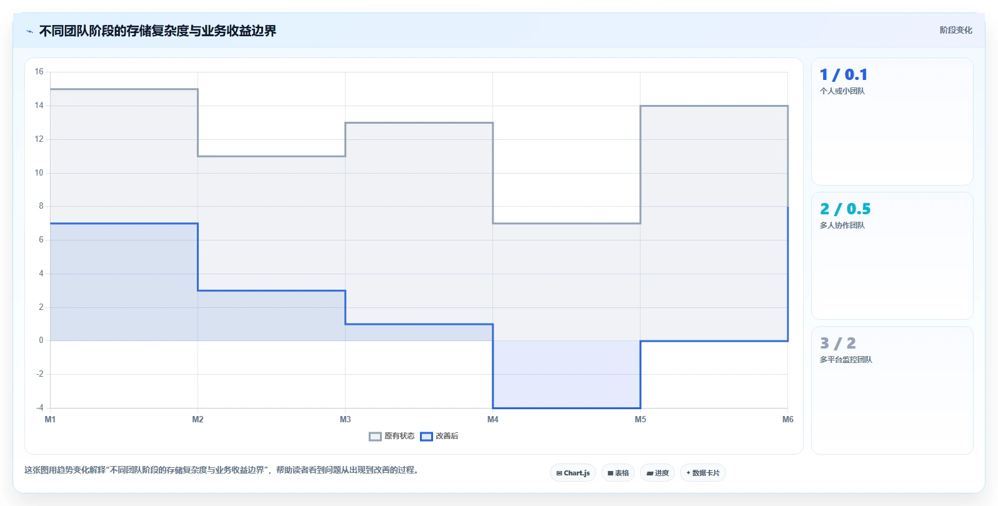Click the title icon beside 不同团队阶段
This screenshot has height=506, width=998.
(29, 31)
